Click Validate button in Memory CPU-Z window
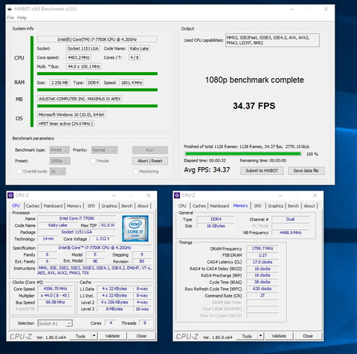The image size is (357, 354). (279, 336)
